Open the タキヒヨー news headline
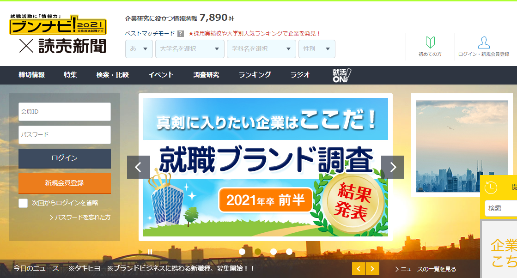This screenshot has width=517, height=278. click(162, 268)
